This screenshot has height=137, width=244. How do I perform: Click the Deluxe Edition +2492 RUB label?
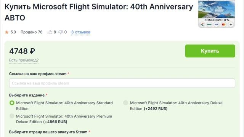click(x=176, y=106)
